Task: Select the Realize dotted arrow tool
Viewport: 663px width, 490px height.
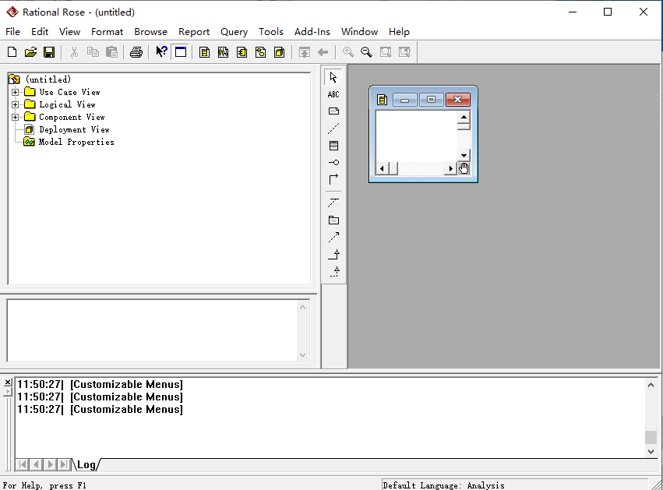Action: [333, 271]
